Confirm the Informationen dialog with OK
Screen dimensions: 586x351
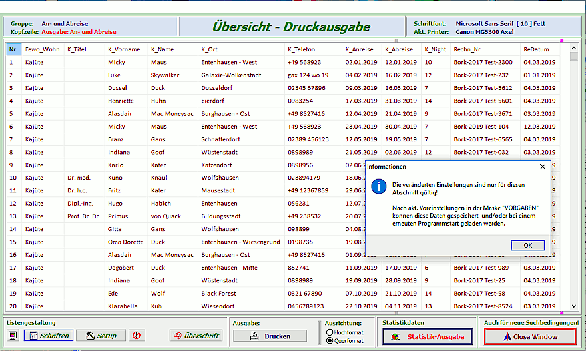click(527, 245)
